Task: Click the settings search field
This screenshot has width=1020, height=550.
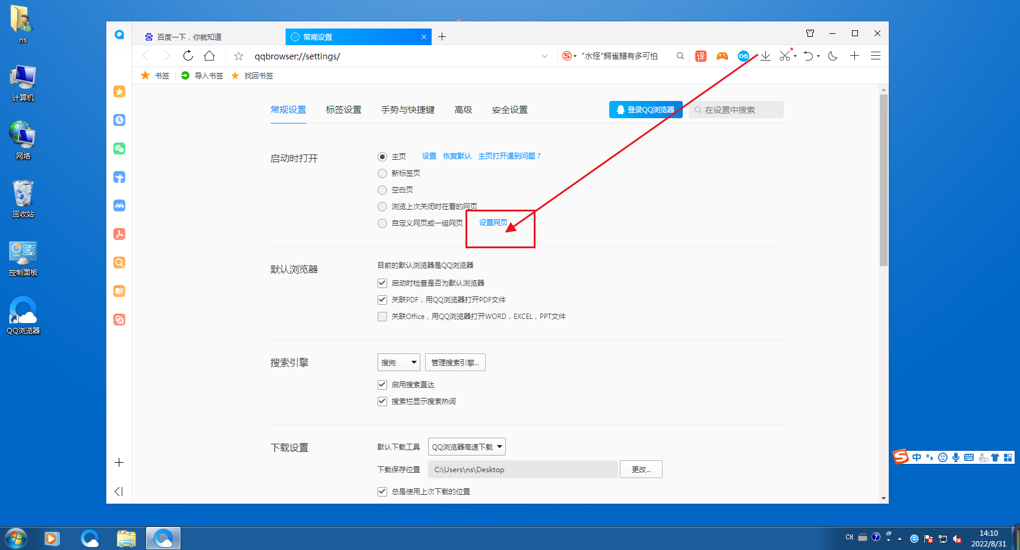Action: 736,110
